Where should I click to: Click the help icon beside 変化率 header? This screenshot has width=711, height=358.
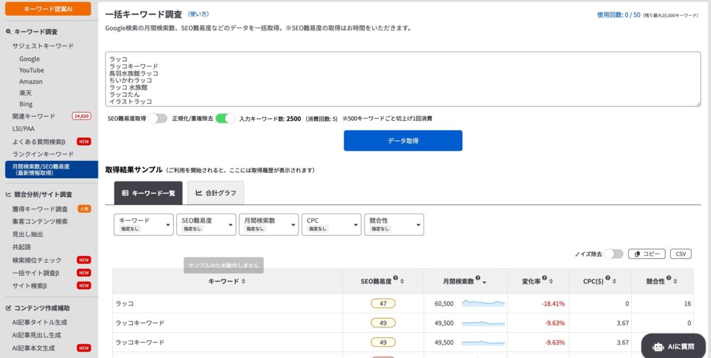click(x=543, y=278)
